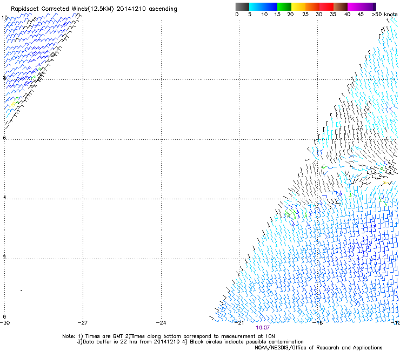Click latitude label '10' on left axis
This screenshot has height=351, width=400.
pyautogui.click(x=4, y=18)
